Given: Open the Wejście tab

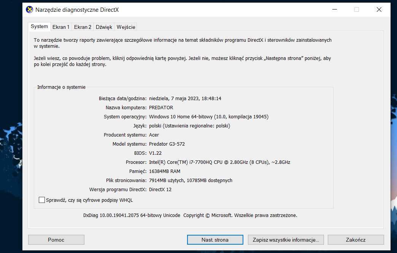Looking at the screenshot, I should pos(126,27).
